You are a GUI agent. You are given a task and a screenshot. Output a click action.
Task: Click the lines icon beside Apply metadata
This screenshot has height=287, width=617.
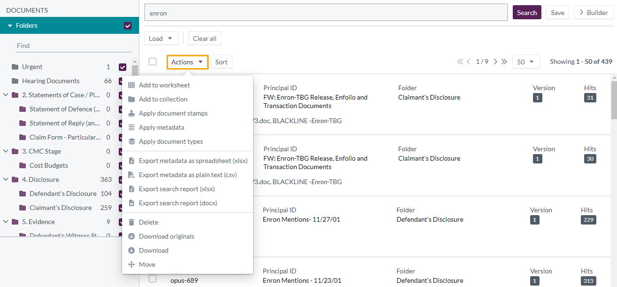(131, 127)
